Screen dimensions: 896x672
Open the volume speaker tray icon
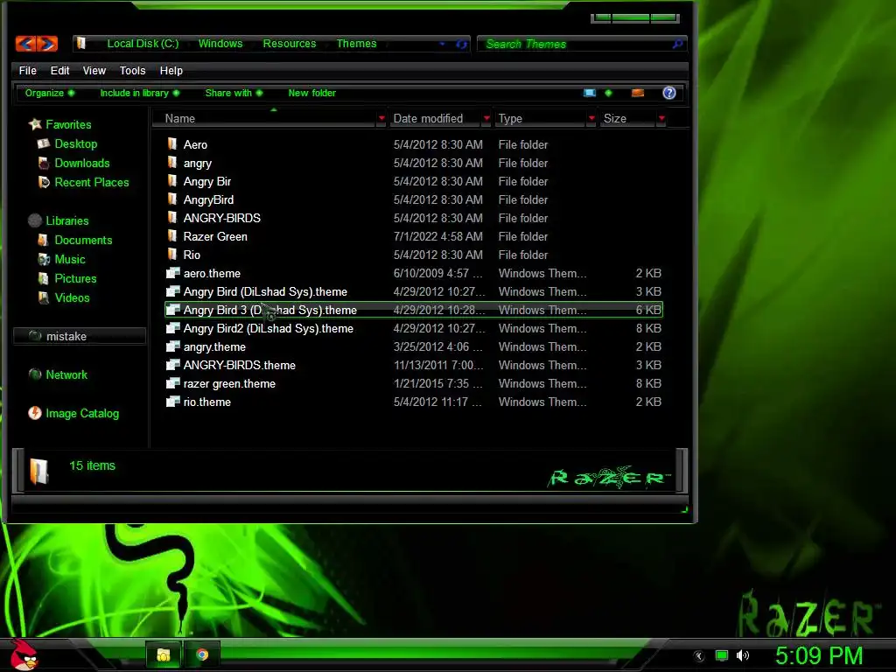(x=742, y=655)
